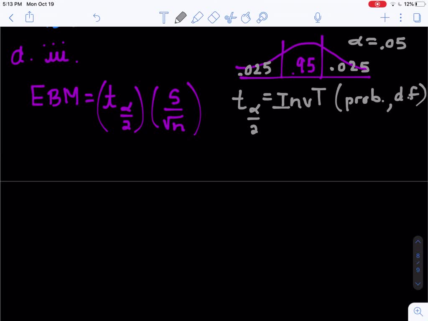Open the Share menu

pos(28,18)
